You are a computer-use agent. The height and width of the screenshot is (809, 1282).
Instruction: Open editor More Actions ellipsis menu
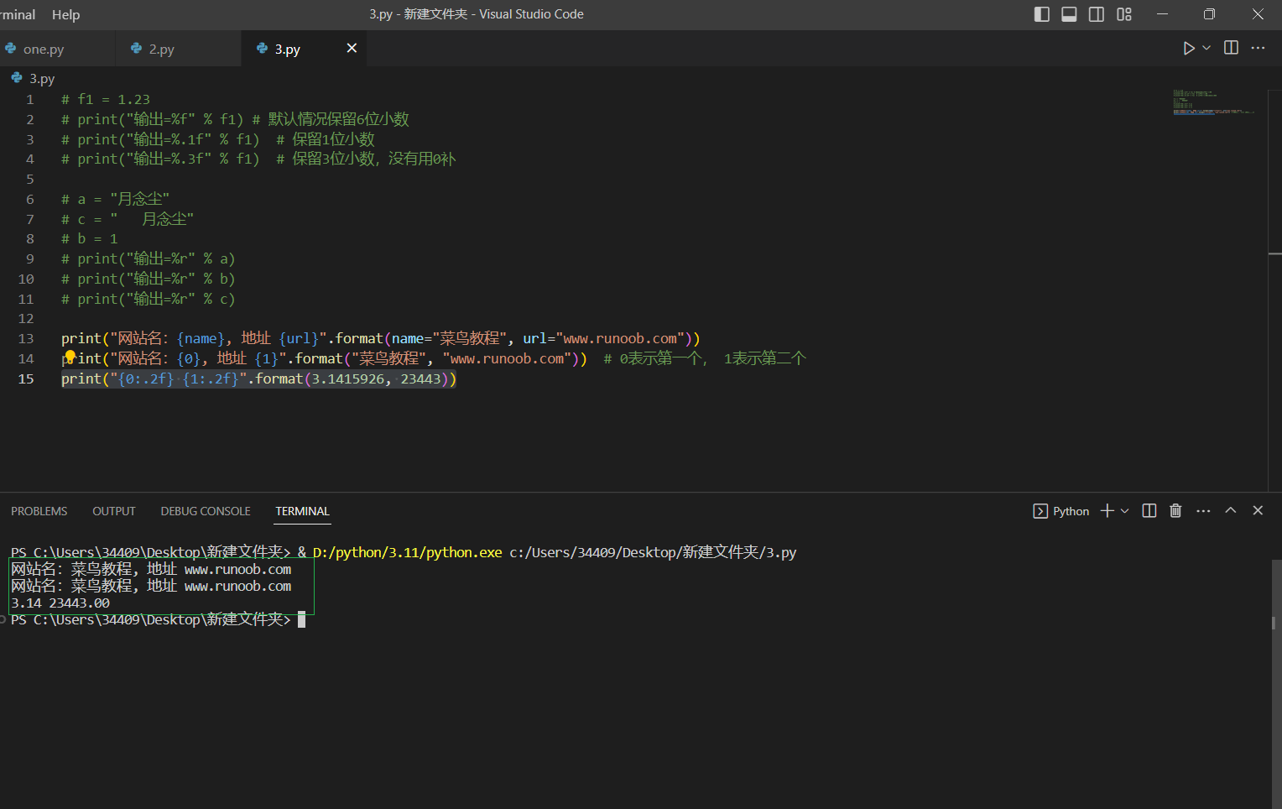[1258, 48]
